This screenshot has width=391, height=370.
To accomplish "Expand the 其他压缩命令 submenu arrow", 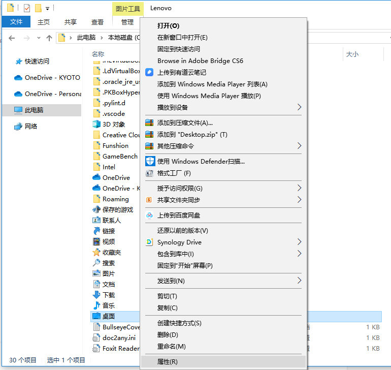I will pyautogui.click(x=299, y=146).
